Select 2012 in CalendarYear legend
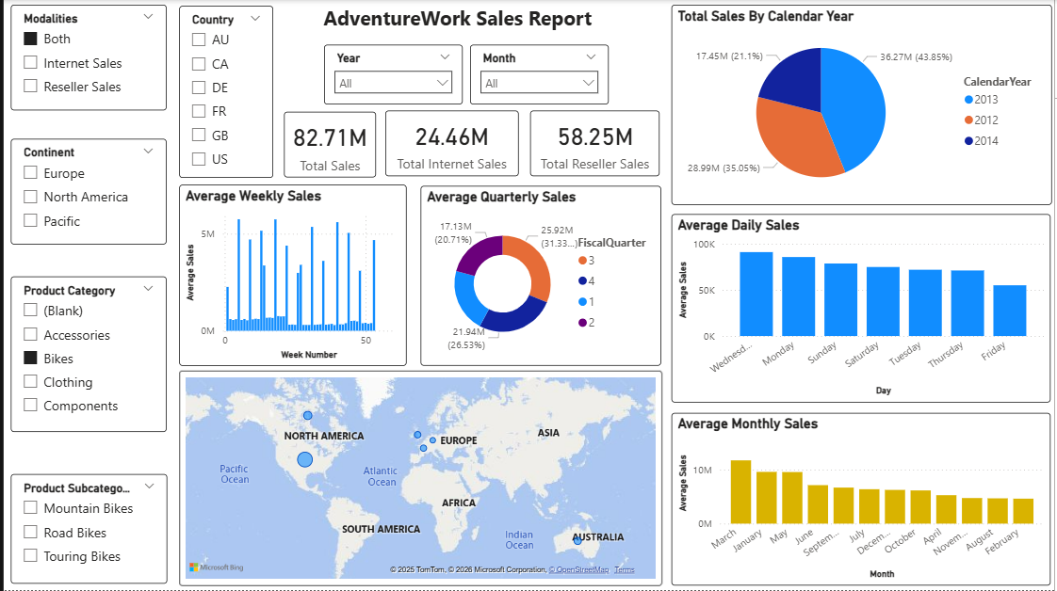1057x591 pixels. 981,120
